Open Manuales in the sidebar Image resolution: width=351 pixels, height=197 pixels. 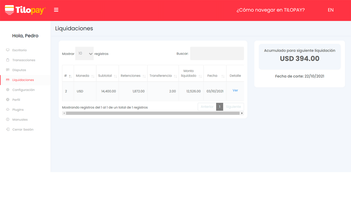[x=20, y=120]
